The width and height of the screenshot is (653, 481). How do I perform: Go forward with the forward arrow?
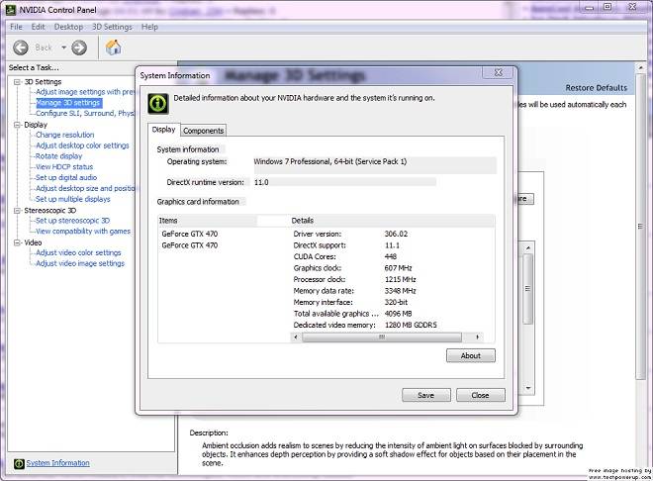click(x=79, y=48)
